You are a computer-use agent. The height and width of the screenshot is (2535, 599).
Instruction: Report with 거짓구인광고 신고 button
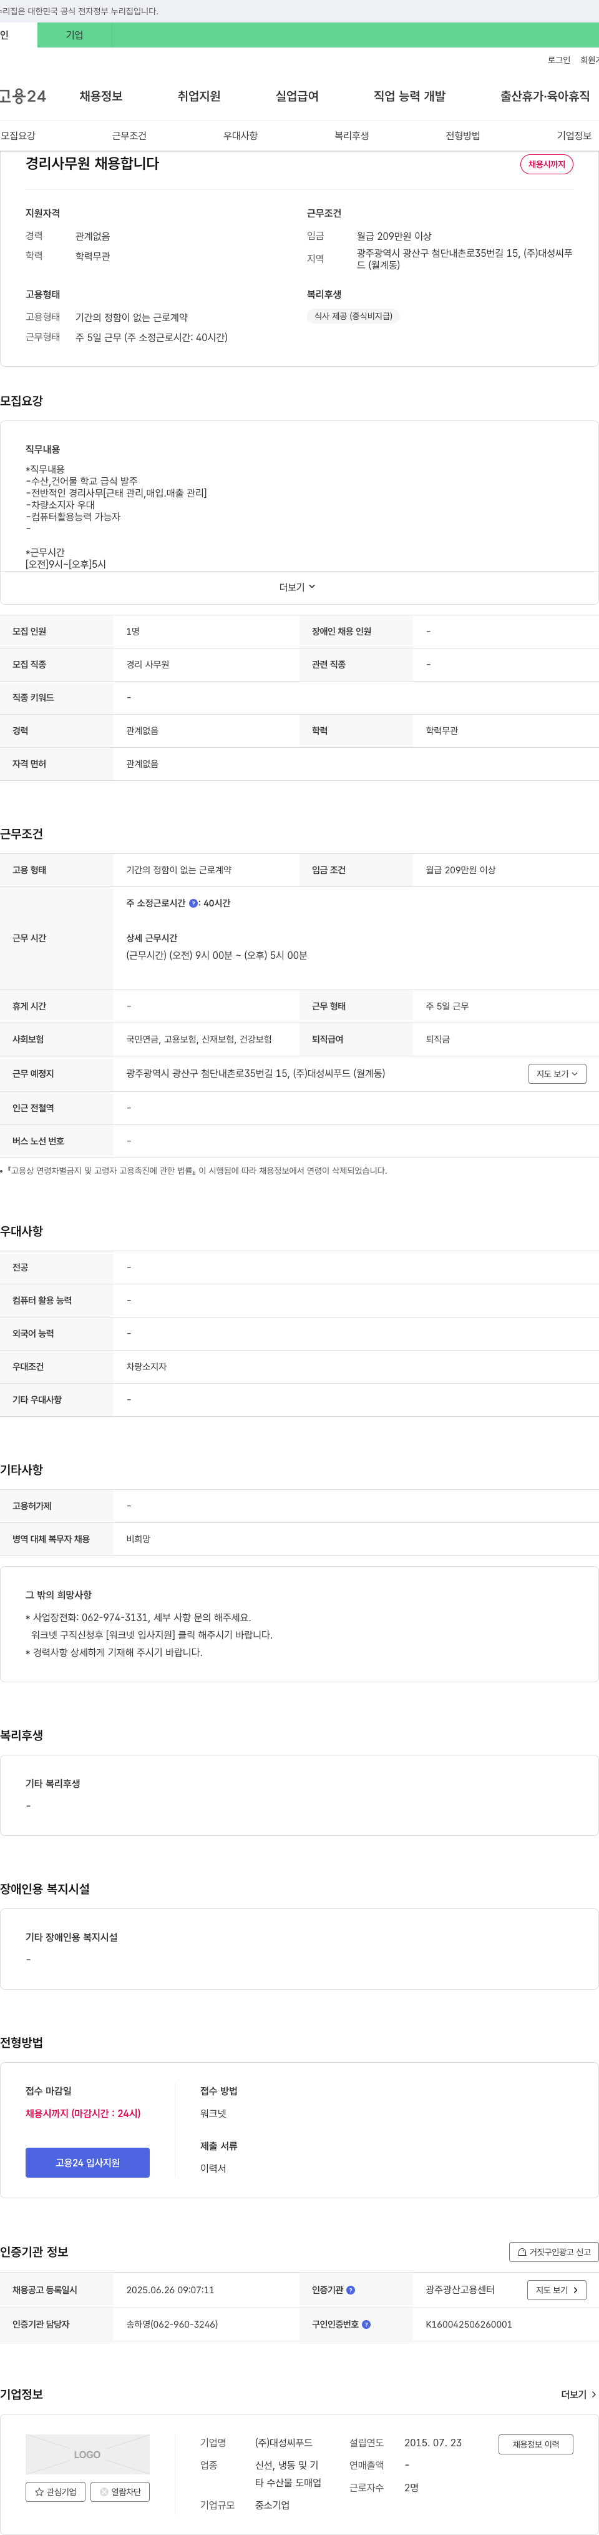click(x=553, y=2251)
